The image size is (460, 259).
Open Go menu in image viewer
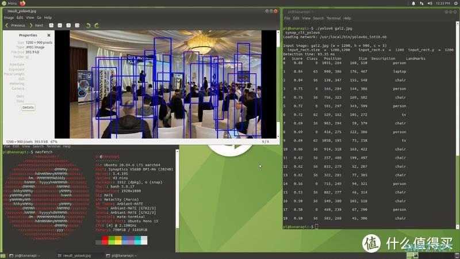click(x=39, y=18)
